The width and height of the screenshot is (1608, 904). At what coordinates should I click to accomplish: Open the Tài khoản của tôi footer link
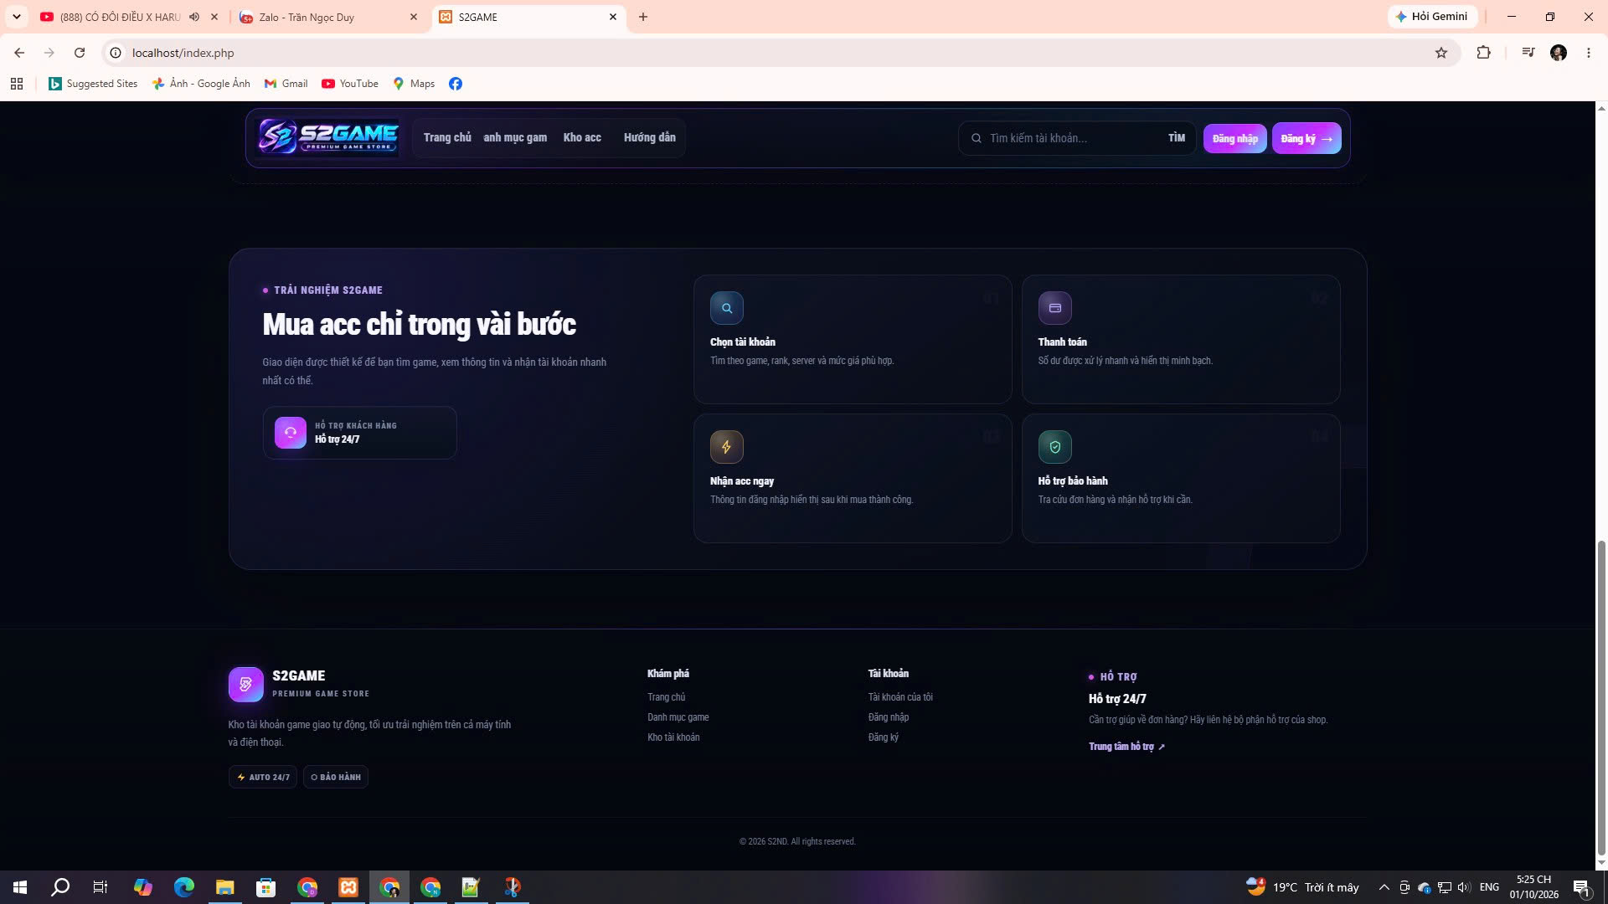point(900,697)
